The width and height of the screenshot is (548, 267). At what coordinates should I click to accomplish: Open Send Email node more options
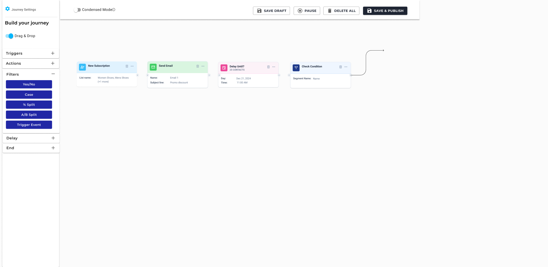203,66
